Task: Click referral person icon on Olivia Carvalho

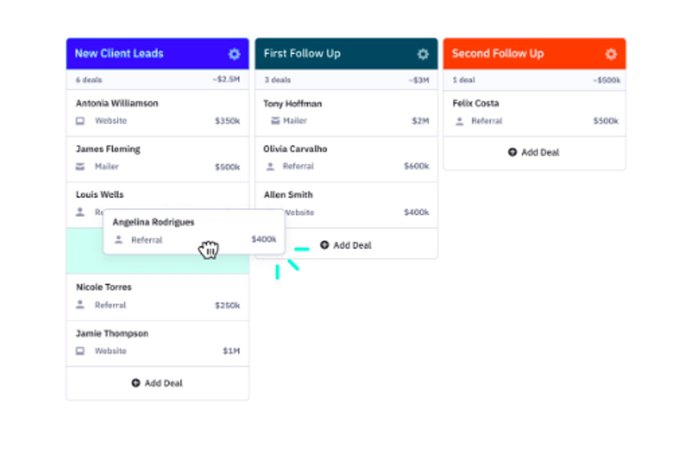Action: (270, 166)
